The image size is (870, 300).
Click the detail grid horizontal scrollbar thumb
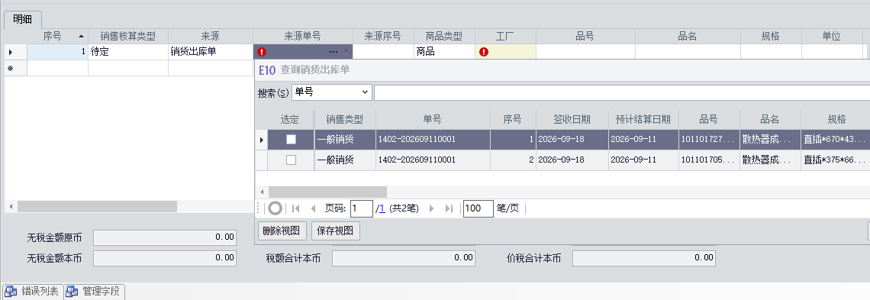coord(97,206)
